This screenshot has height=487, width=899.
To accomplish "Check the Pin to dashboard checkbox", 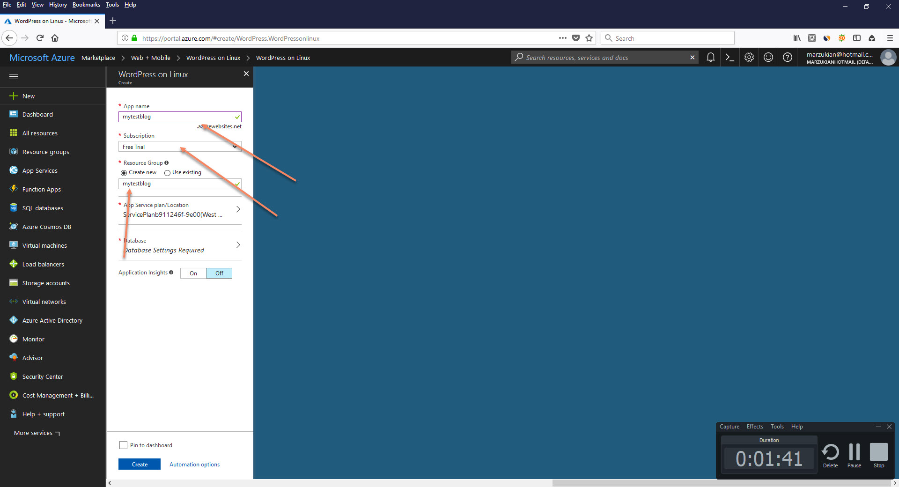I will [123, 445].
